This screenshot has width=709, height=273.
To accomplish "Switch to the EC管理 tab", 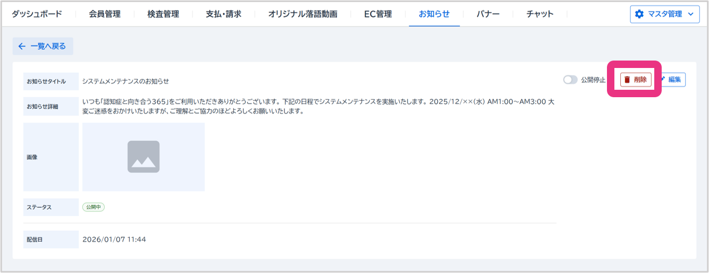I will (x=378, y=14).
